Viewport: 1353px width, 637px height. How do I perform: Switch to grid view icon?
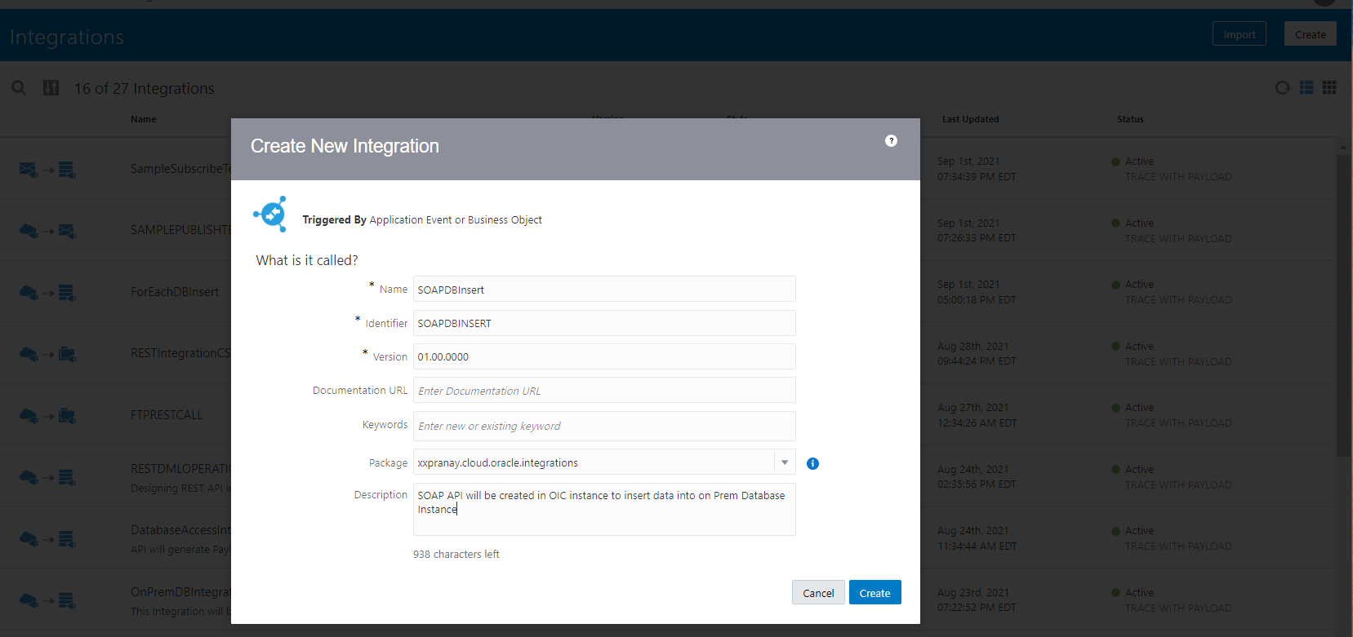(x=1329, y=87)
